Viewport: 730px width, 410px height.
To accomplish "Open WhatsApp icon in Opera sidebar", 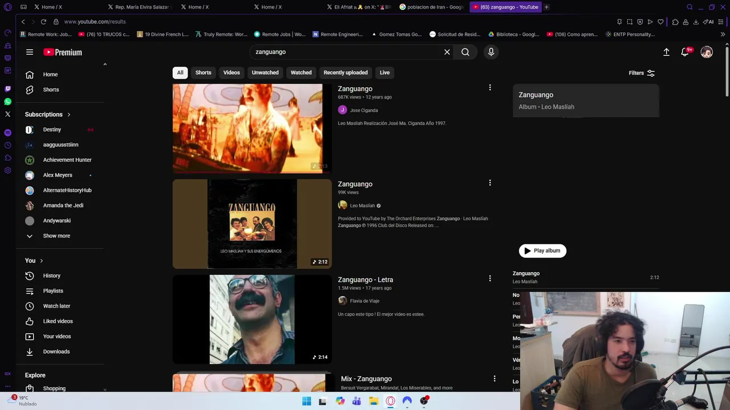I will pyautogui.click(x=7, y=101).
